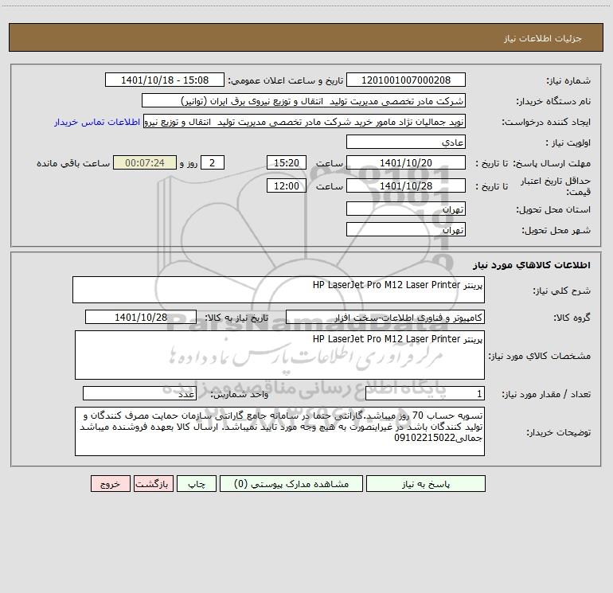Viewport: 613px width, 593px height.
Task: Click the چاپ print button
Action: [x=197, y=483]
